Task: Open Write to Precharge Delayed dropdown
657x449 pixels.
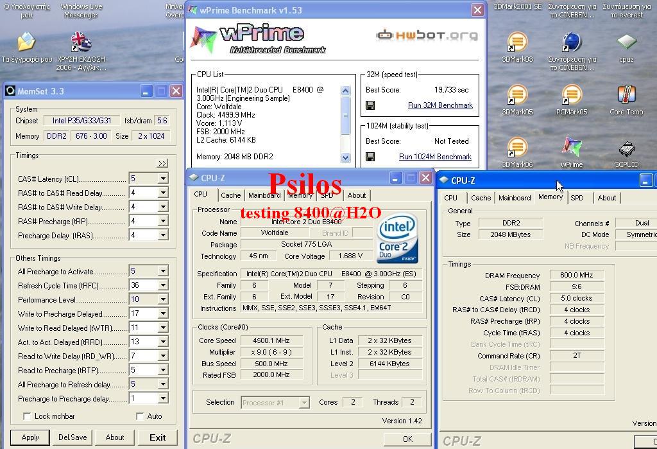Action: click(163, 313)
